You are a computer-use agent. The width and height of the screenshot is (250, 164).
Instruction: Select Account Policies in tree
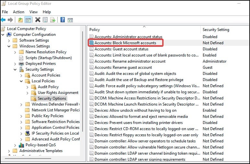coord(46,75)
